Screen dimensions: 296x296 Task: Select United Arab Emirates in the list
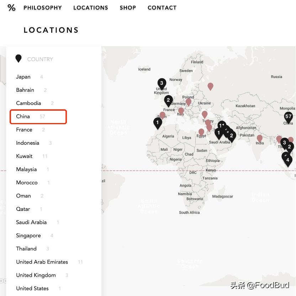click(42, 262)
